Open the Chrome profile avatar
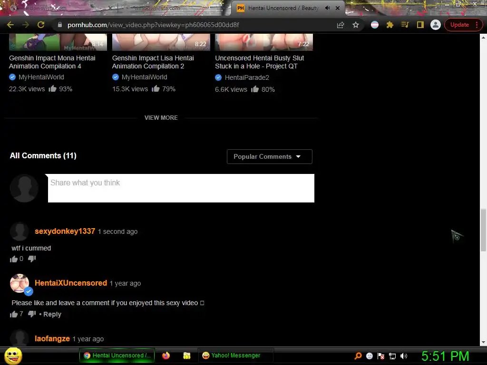487x365 pixels. point(436,25)
